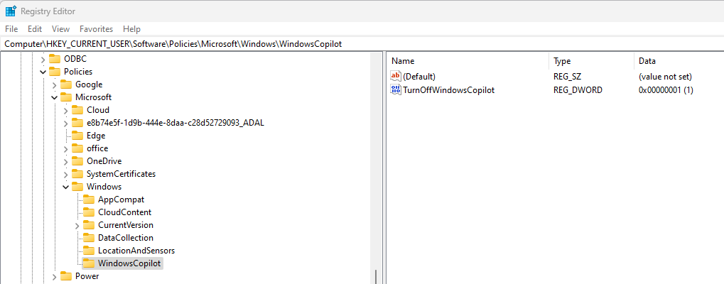
Task: Open the File menu
Action: coord(11,29)
